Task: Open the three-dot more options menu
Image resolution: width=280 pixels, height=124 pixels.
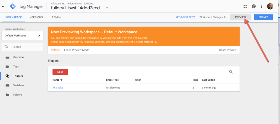Action: [x=262, y=6]
